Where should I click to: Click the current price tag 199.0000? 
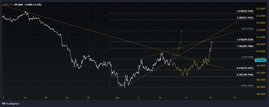[261, 60]
